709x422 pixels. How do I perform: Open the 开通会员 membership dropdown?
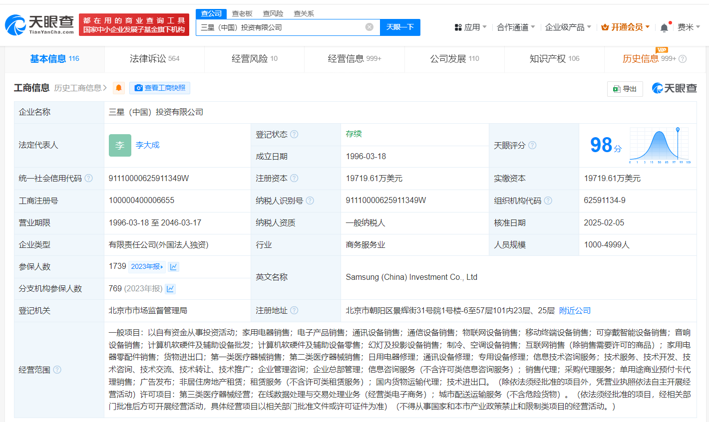click(x=626, y=27)
